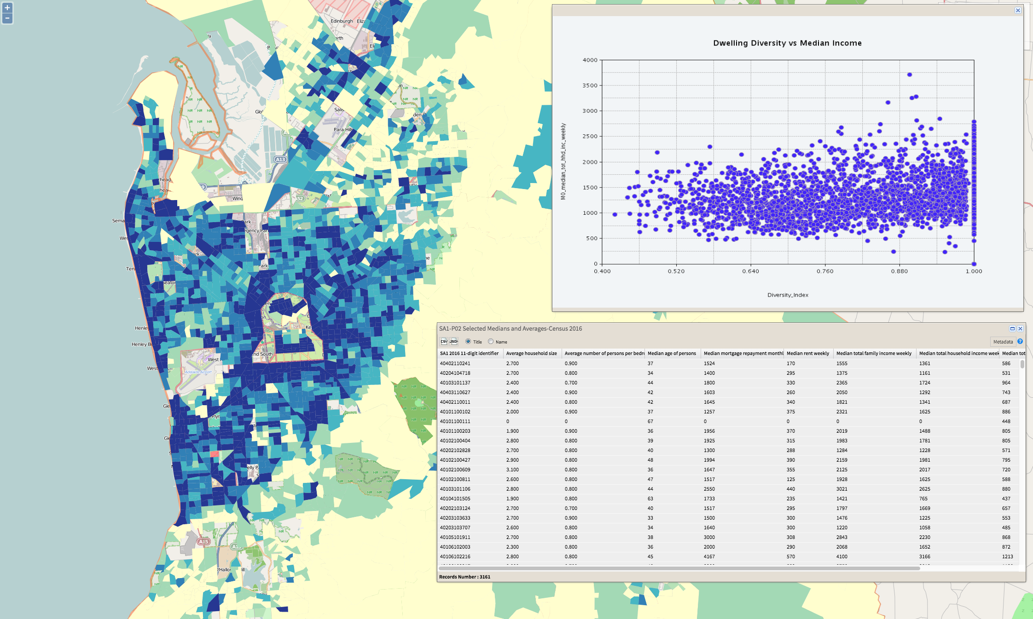Click SA1 2016 11-digit identifier header
Image resolution: width=1033 pixels, height=619 pixels.
click(469, 353)
